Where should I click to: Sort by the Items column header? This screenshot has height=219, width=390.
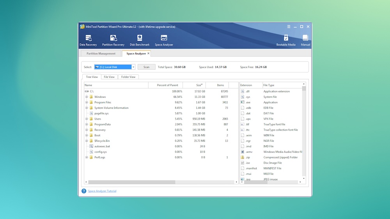coord(217,85)
